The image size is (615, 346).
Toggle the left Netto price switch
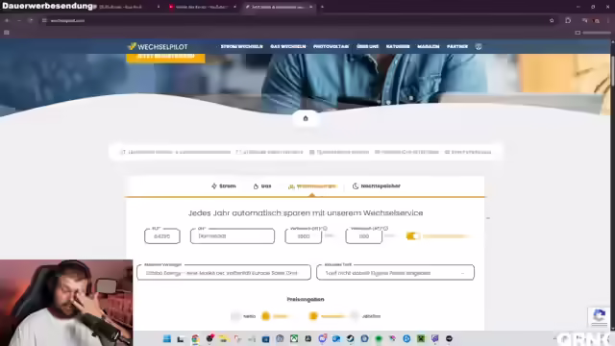(235, 316)
